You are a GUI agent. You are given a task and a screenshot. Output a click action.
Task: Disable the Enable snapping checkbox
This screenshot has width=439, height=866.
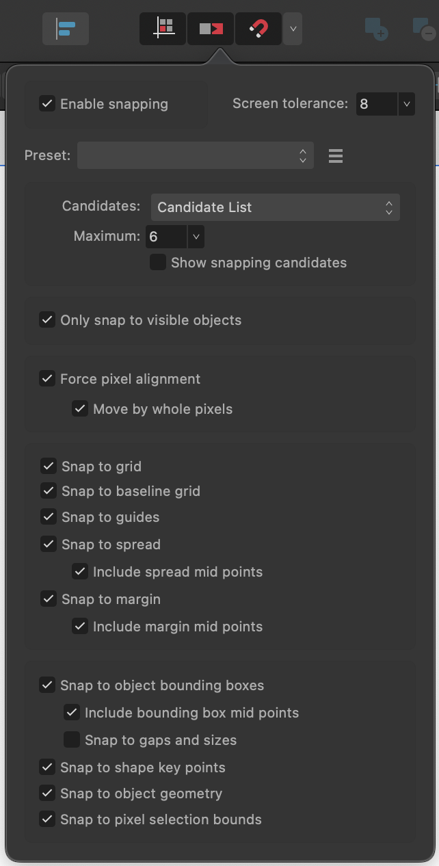pyautogui.click(x=47, y=104)
